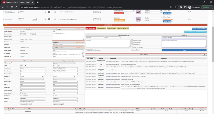Focus the billing First Name field

point(33,68)
